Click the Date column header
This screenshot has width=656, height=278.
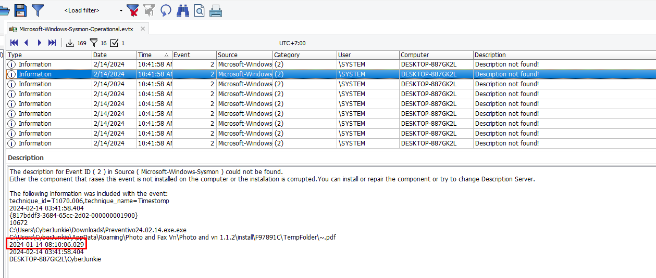tap(114, 55)
